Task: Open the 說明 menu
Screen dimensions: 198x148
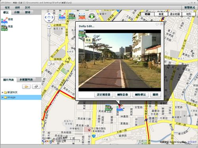Action: tap(28, 8)
